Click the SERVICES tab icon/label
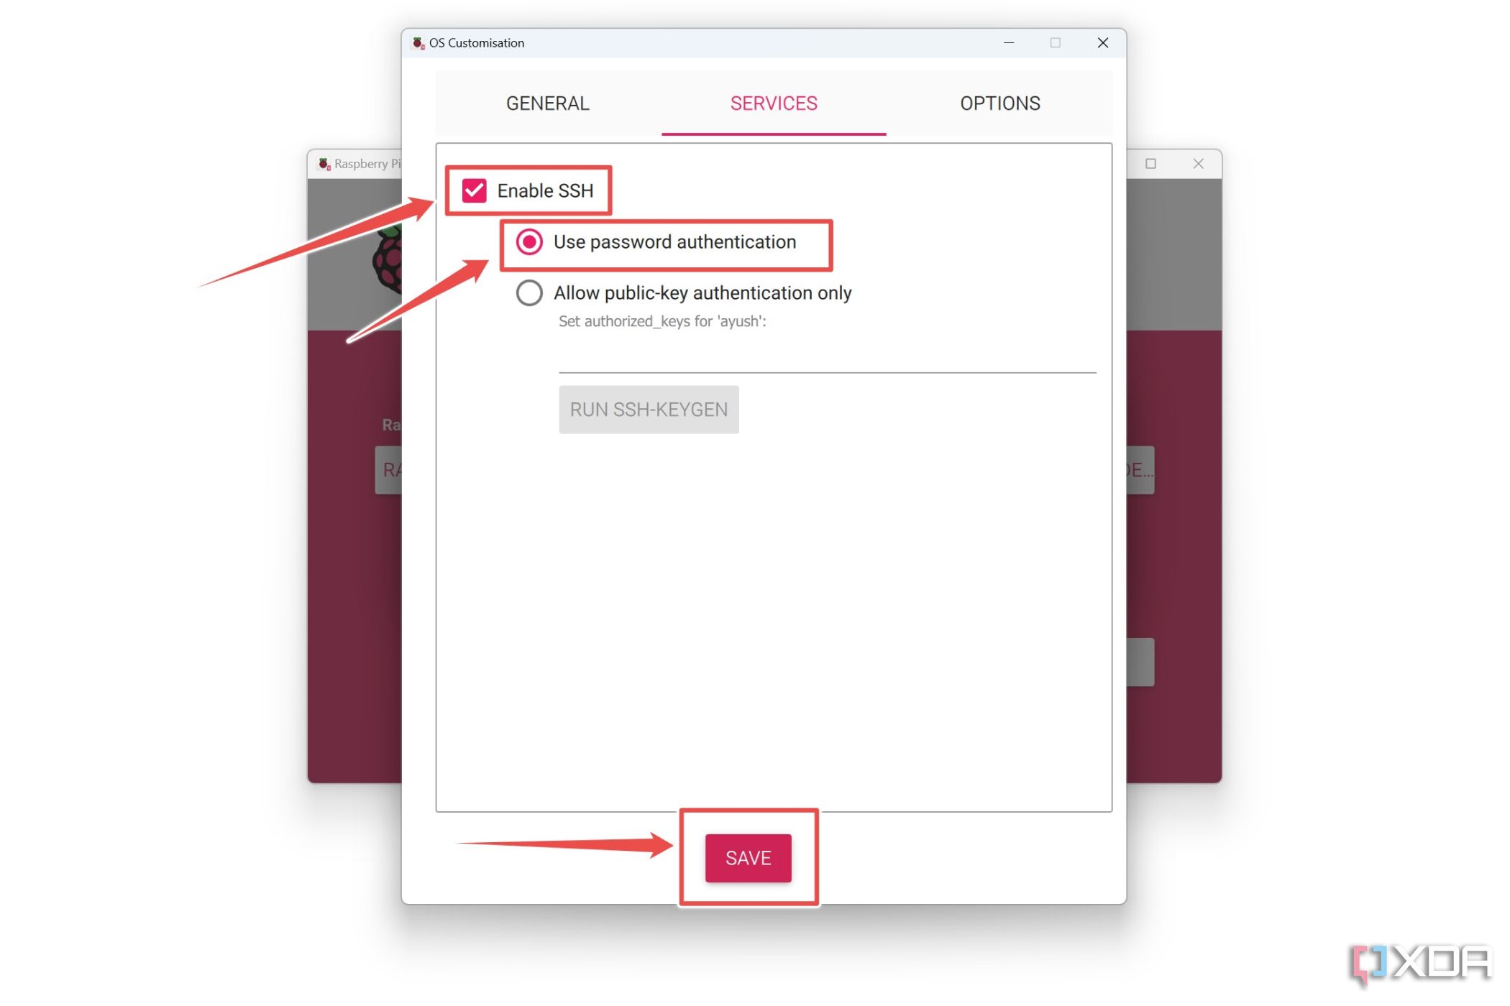1510x1006 pixels. [774, 103]
